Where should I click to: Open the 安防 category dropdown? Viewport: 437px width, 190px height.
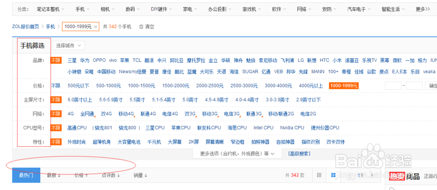(329, 9)
